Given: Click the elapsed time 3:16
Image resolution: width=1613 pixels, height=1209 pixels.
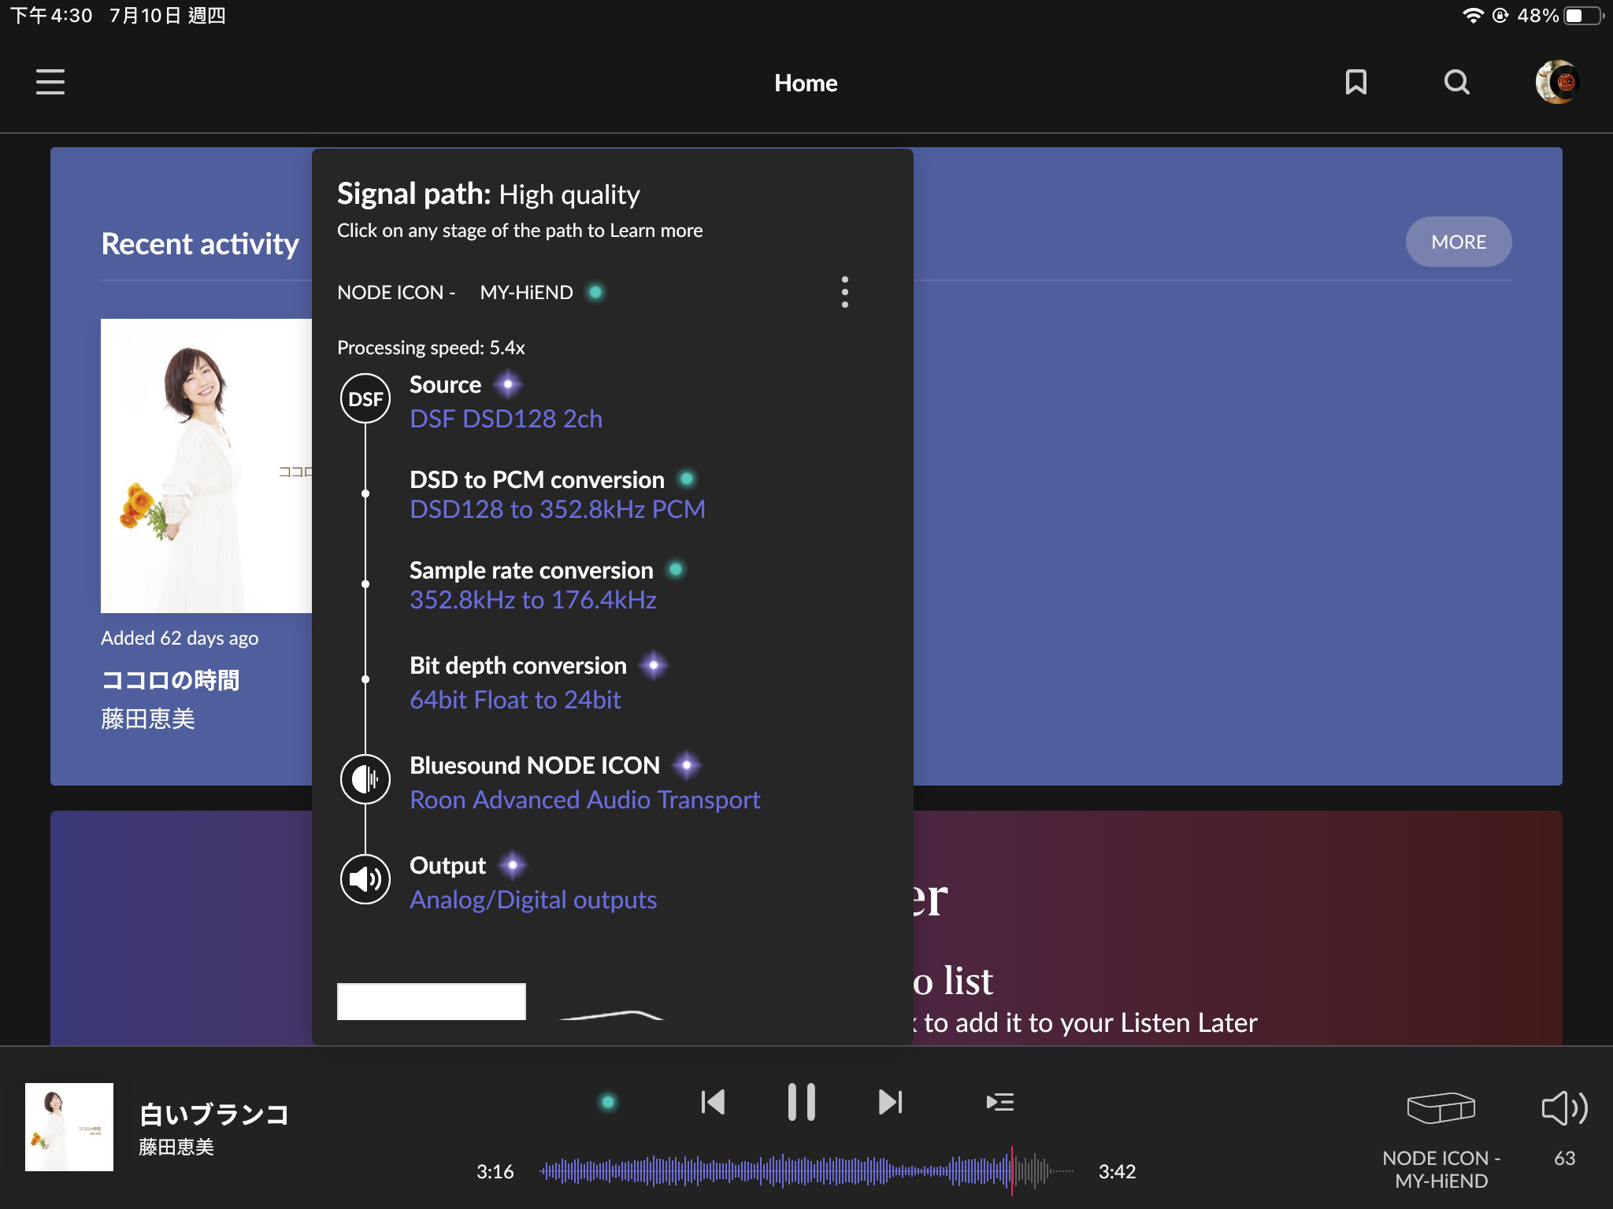Looking at the screenshot, I should coord(495,1171).
